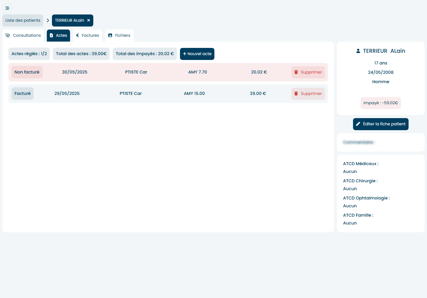Click the trash icon on the 30/05/2025 act row
Viewport: 427px width, 298px height.
296,72
